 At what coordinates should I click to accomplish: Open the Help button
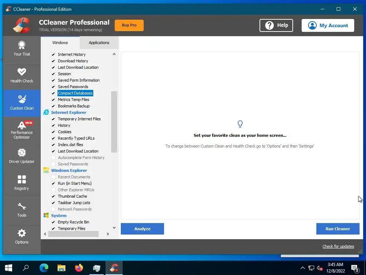point(276,25)
